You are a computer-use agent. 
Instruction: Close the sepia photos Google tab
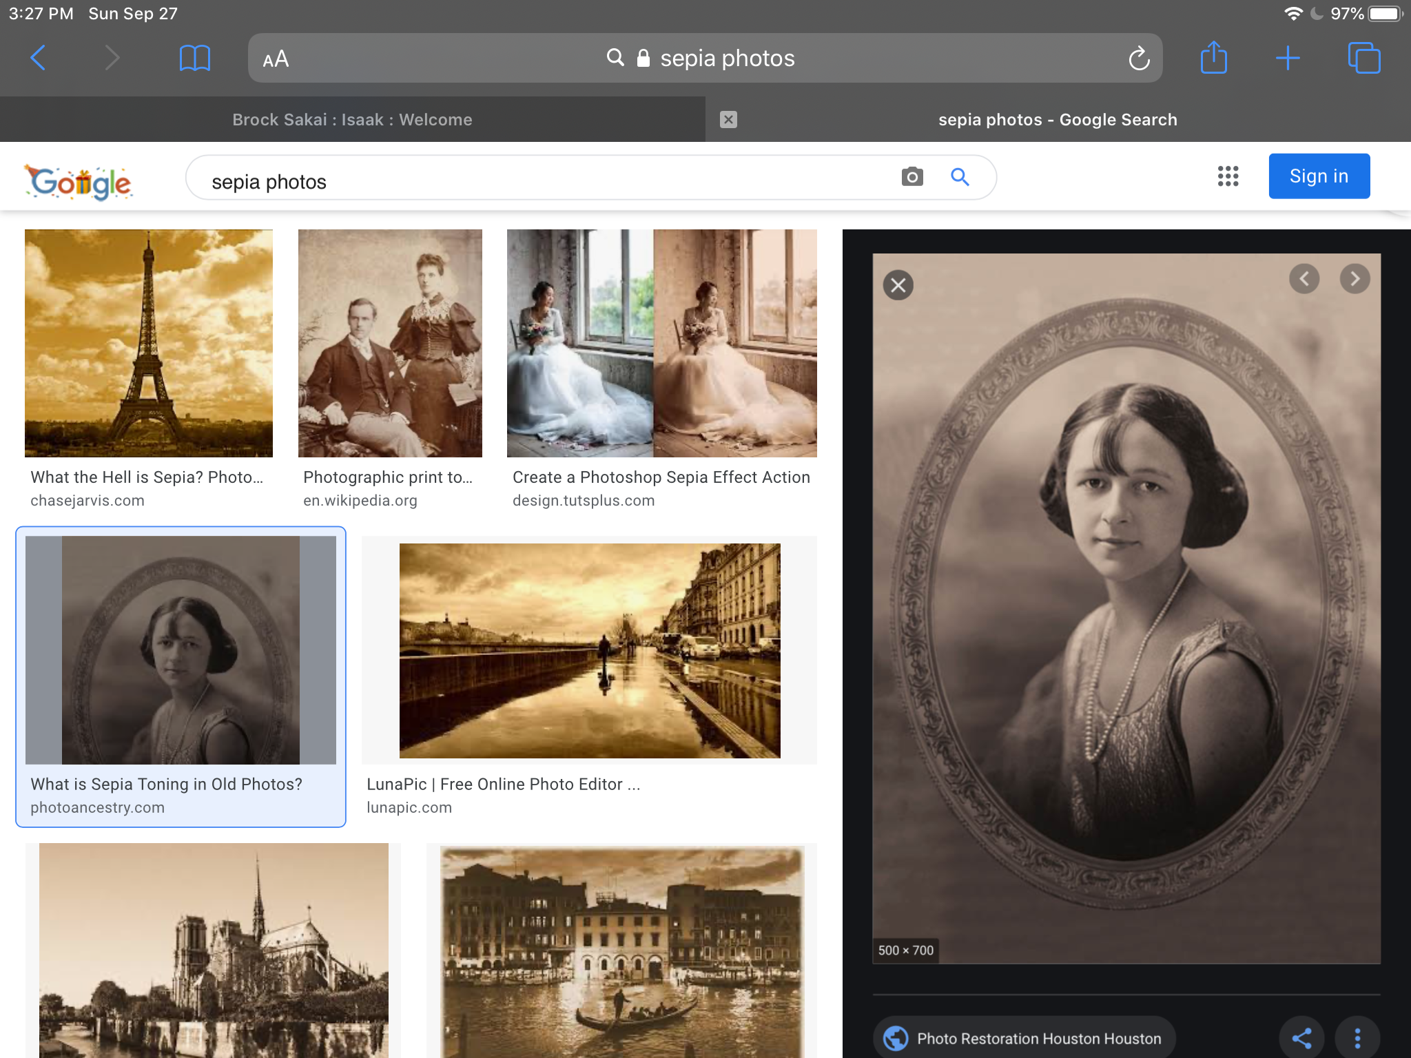tap(728, 120)
